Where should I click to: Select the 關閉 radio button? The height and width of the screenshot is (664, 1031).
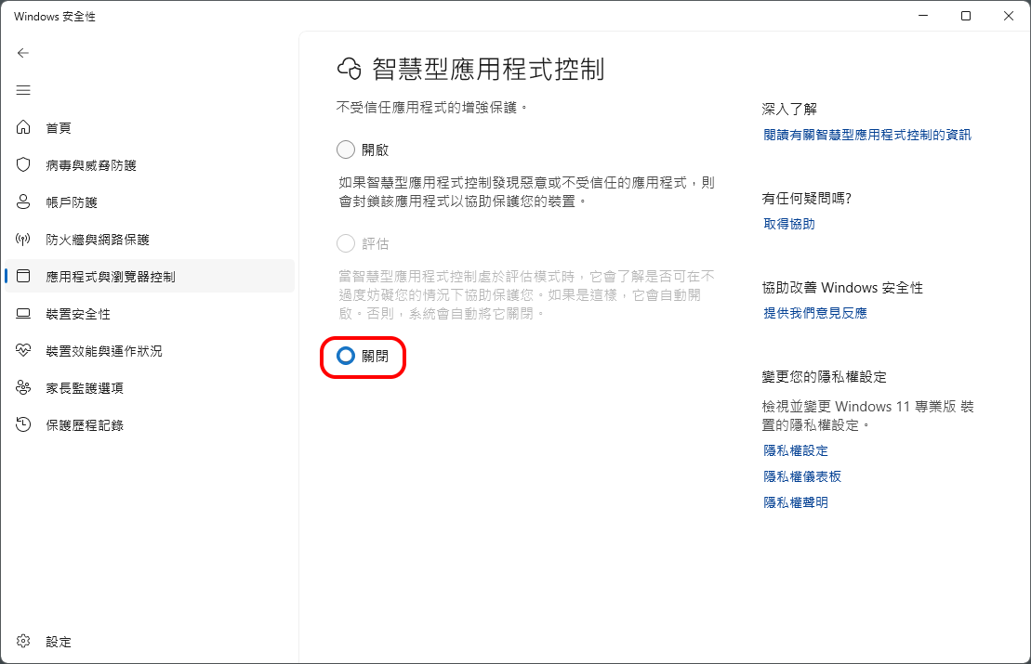(346, 356)
